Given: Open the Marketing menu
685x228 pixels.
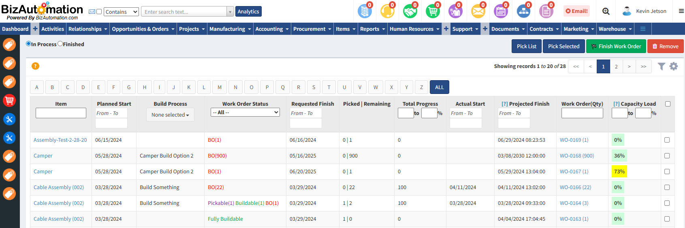Looking at the screenshot, I should tap(579, 29).
